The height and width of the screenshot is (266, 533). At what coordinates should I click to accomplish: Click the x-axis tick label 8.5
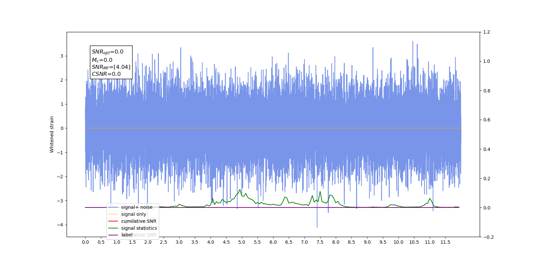351,242
